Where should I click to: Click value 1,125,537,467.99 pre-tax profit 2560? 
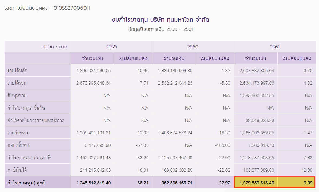point(175,158)
